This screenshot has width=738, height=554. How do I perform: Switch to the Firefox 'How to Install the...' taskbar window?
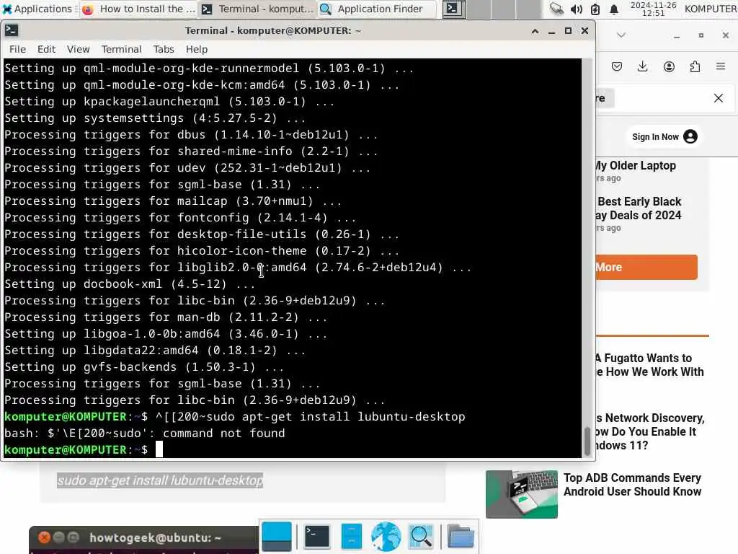coord(138,9)
